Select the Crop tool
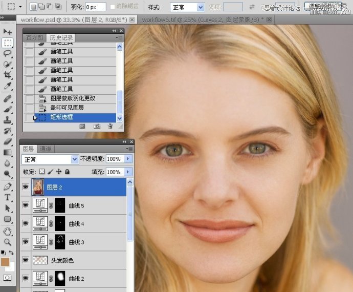The image size is (353, 292). (8, 75)
